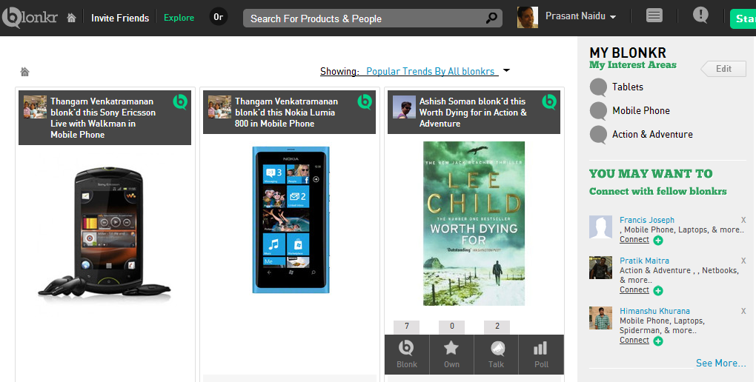Open Invite Friends

coord(120,18)
